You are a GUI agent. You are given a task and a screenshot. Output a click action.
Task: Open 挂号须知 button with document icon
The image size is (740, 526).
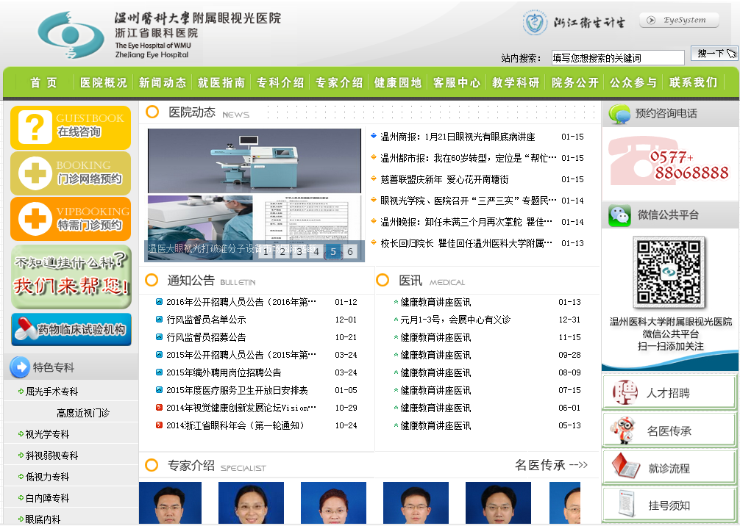click(669, 505)
